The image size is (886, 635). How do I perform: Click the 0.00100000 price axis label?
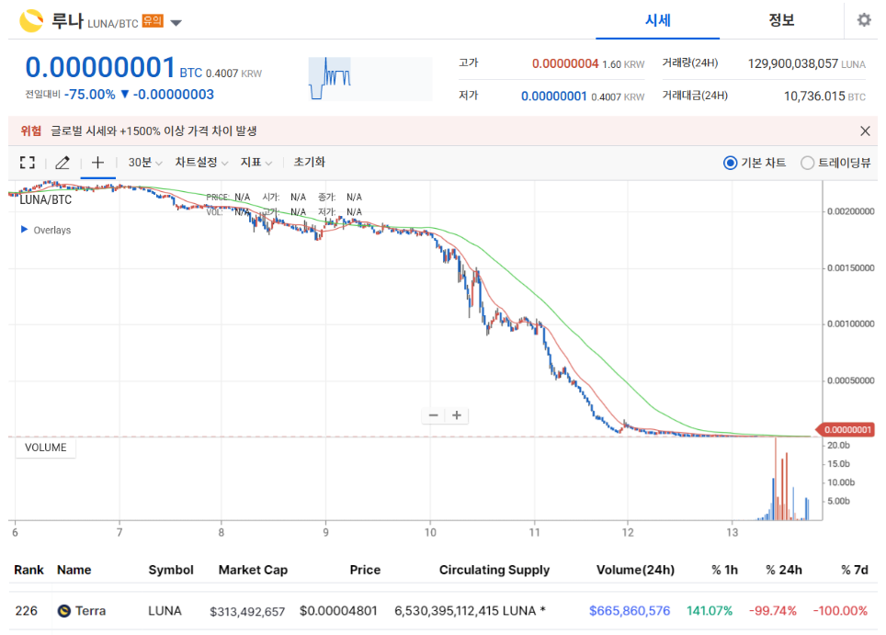tap(850, 323)
